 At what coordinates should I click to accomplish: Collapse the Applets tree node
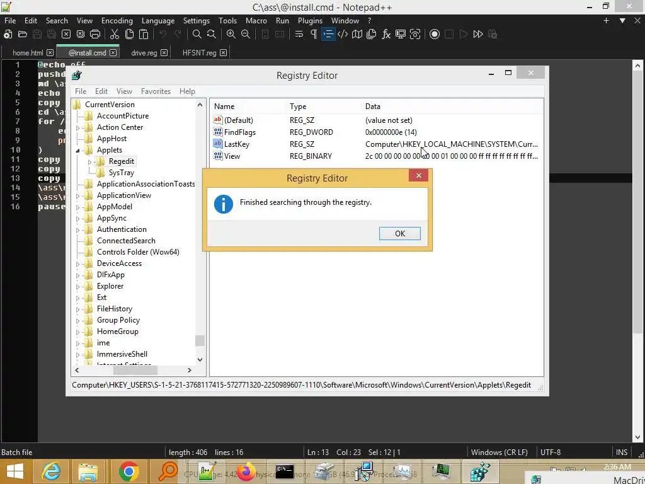point(77,151)
